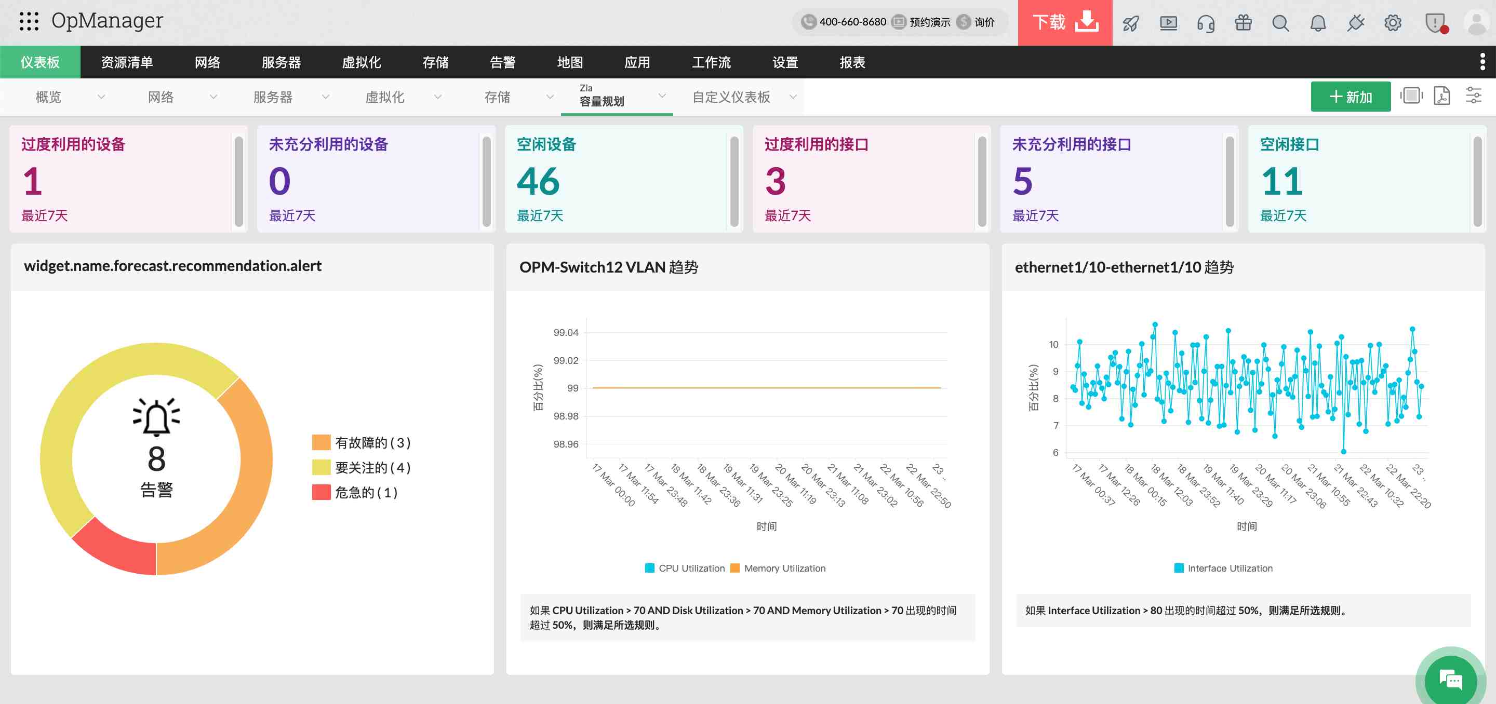Click the rocket quick-start icon
The image size is (1496, 704).
[x=1130, y=23]
